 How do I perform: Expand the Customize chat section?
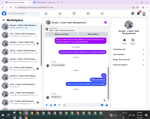point(129,49)
